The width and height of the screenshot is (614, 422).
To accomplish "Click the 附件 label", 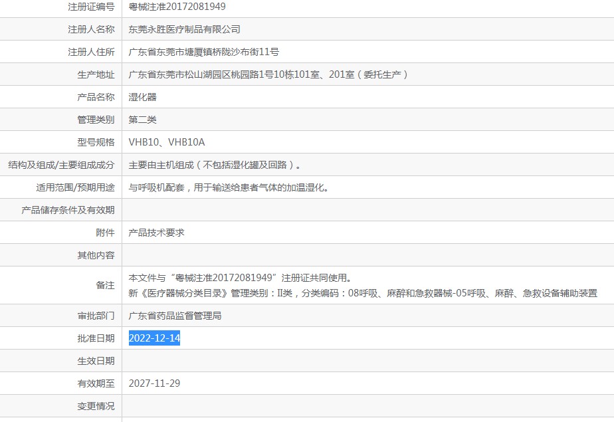I will [x=106, y=233].
